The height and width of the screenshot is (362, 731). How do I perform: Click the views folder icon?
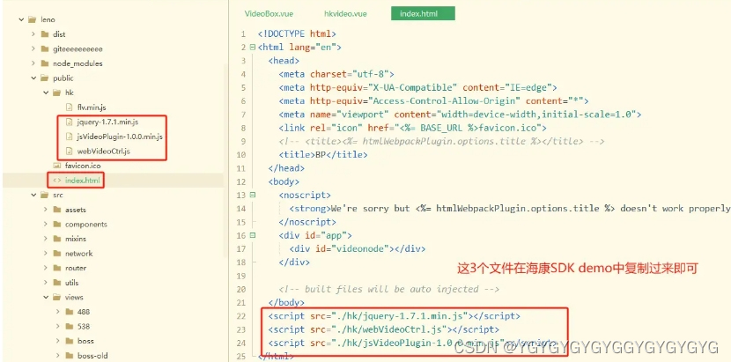[x=57, y=297]
